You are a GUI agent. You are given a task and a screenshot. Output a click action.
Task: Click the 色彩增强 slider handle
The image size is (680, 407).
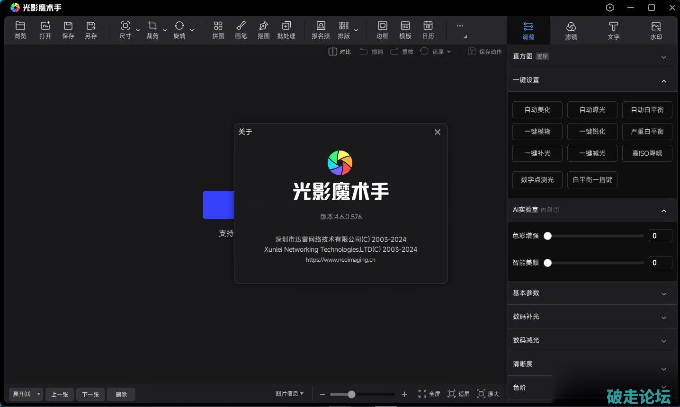point(547,236)
